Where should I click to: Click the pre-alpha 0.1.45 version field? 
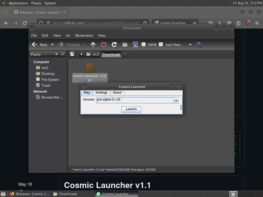tap(135, 100)
